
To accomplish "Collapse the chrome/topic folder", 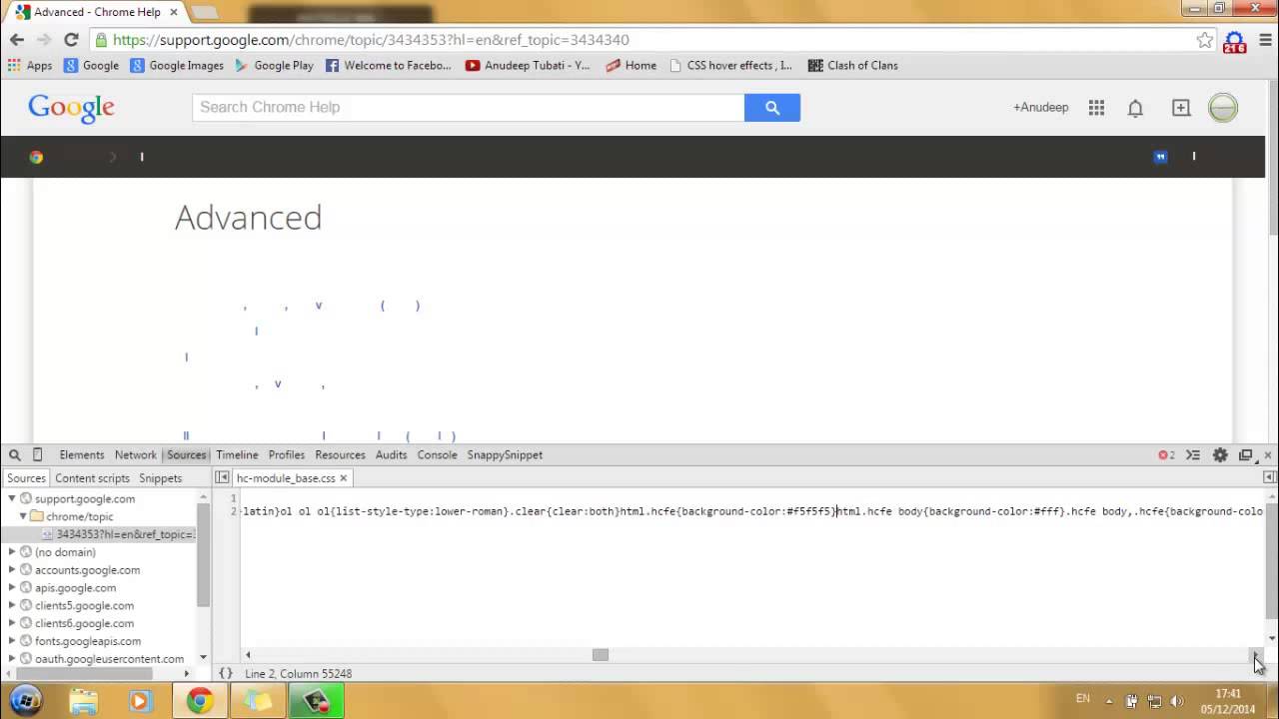I will point(24,516).
